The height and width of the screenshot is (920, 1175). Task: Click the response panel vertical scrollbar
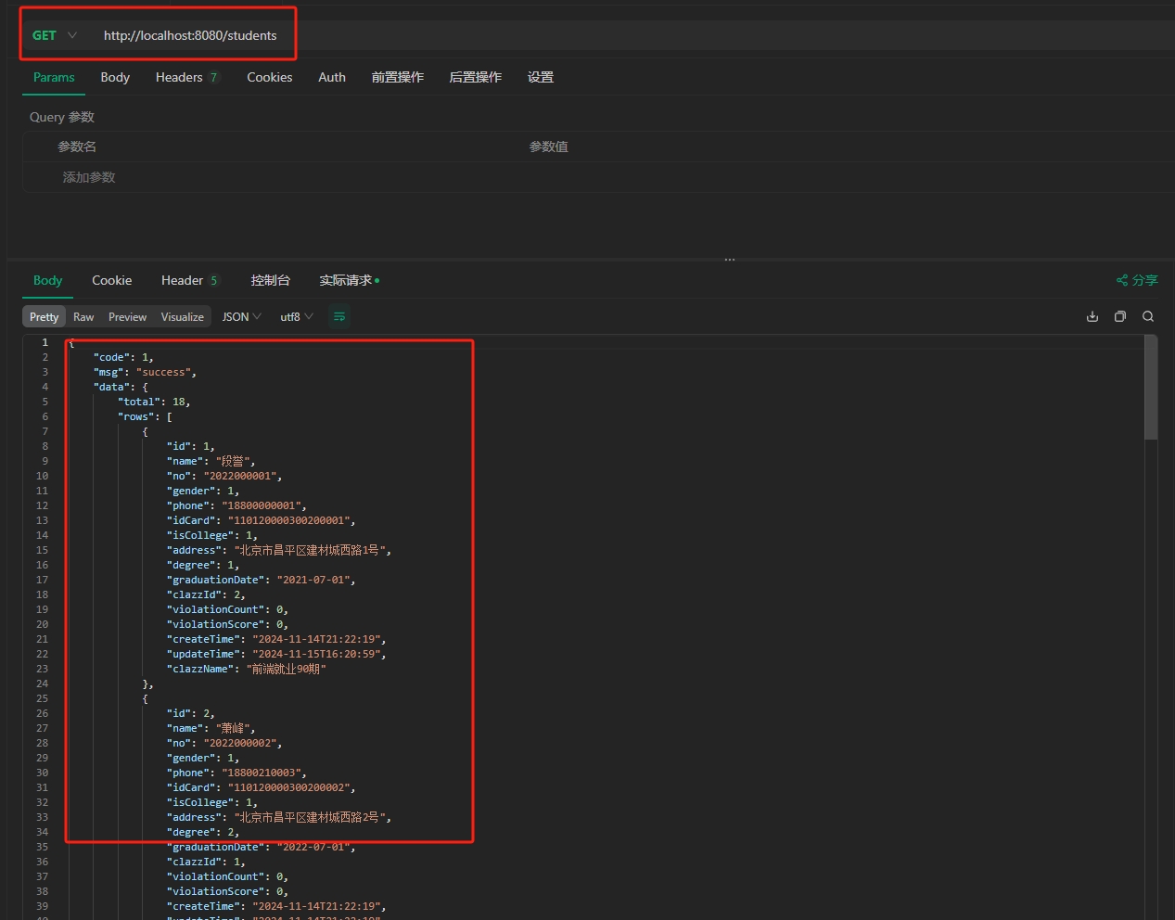1151,390
